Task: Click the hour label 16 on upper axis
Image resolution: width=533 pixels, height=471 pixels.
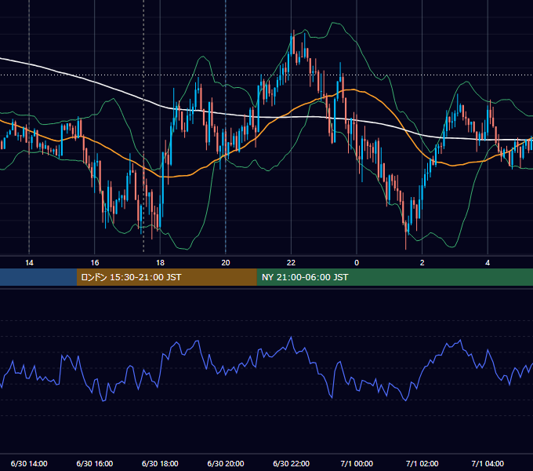Action: (x=95, y=263)
